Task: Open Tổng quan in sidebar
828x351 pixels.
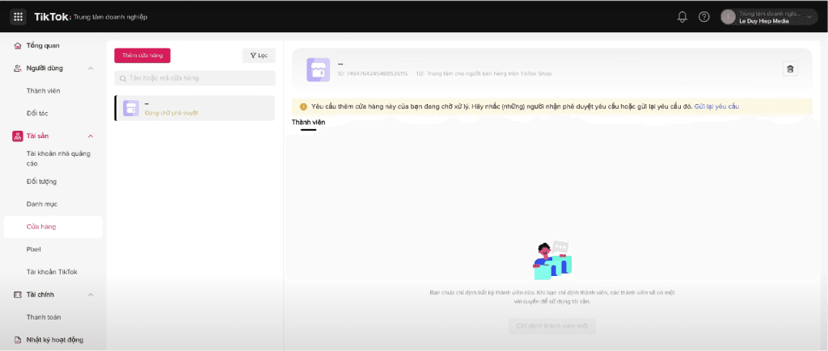Action: [x=43, y=45]
